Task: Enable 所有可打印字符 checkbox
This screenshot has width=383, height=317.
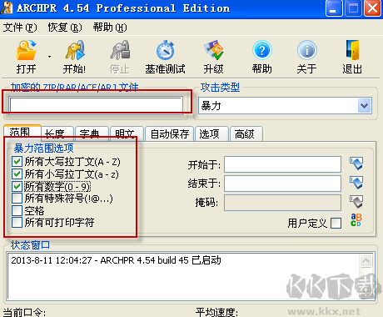Action: coord(17,223)
